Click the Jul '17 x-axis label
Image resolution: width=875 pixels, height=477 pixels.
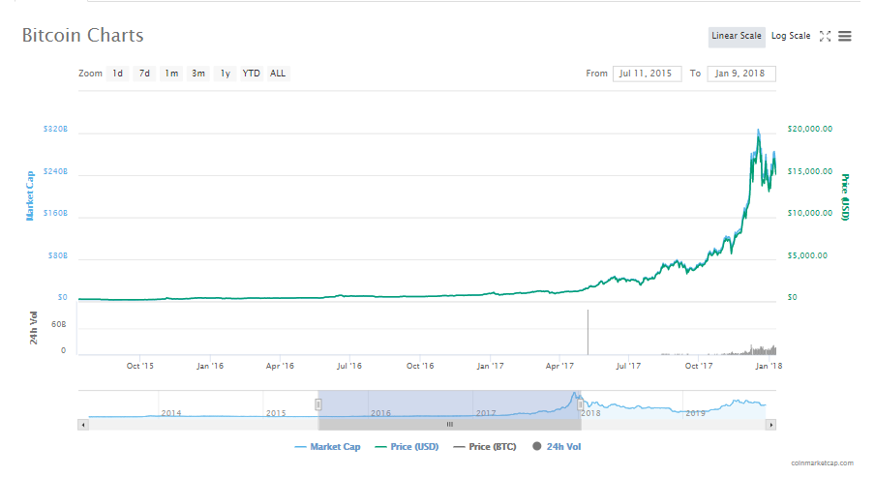click(628, 366)
